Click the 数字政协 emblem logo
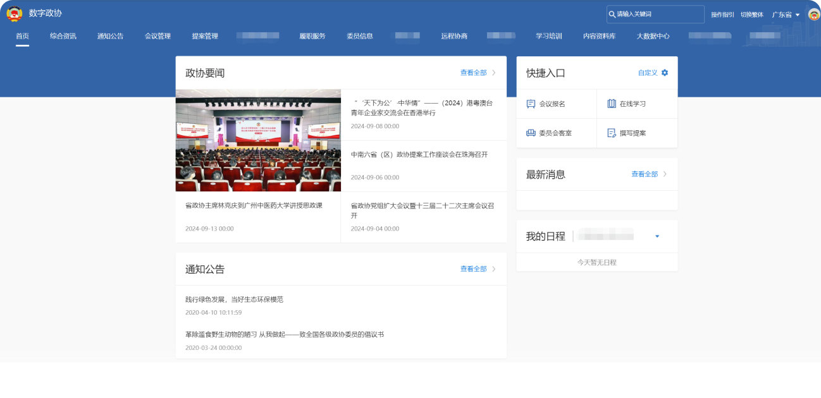The image size is (821, 398). click(14, 14)
